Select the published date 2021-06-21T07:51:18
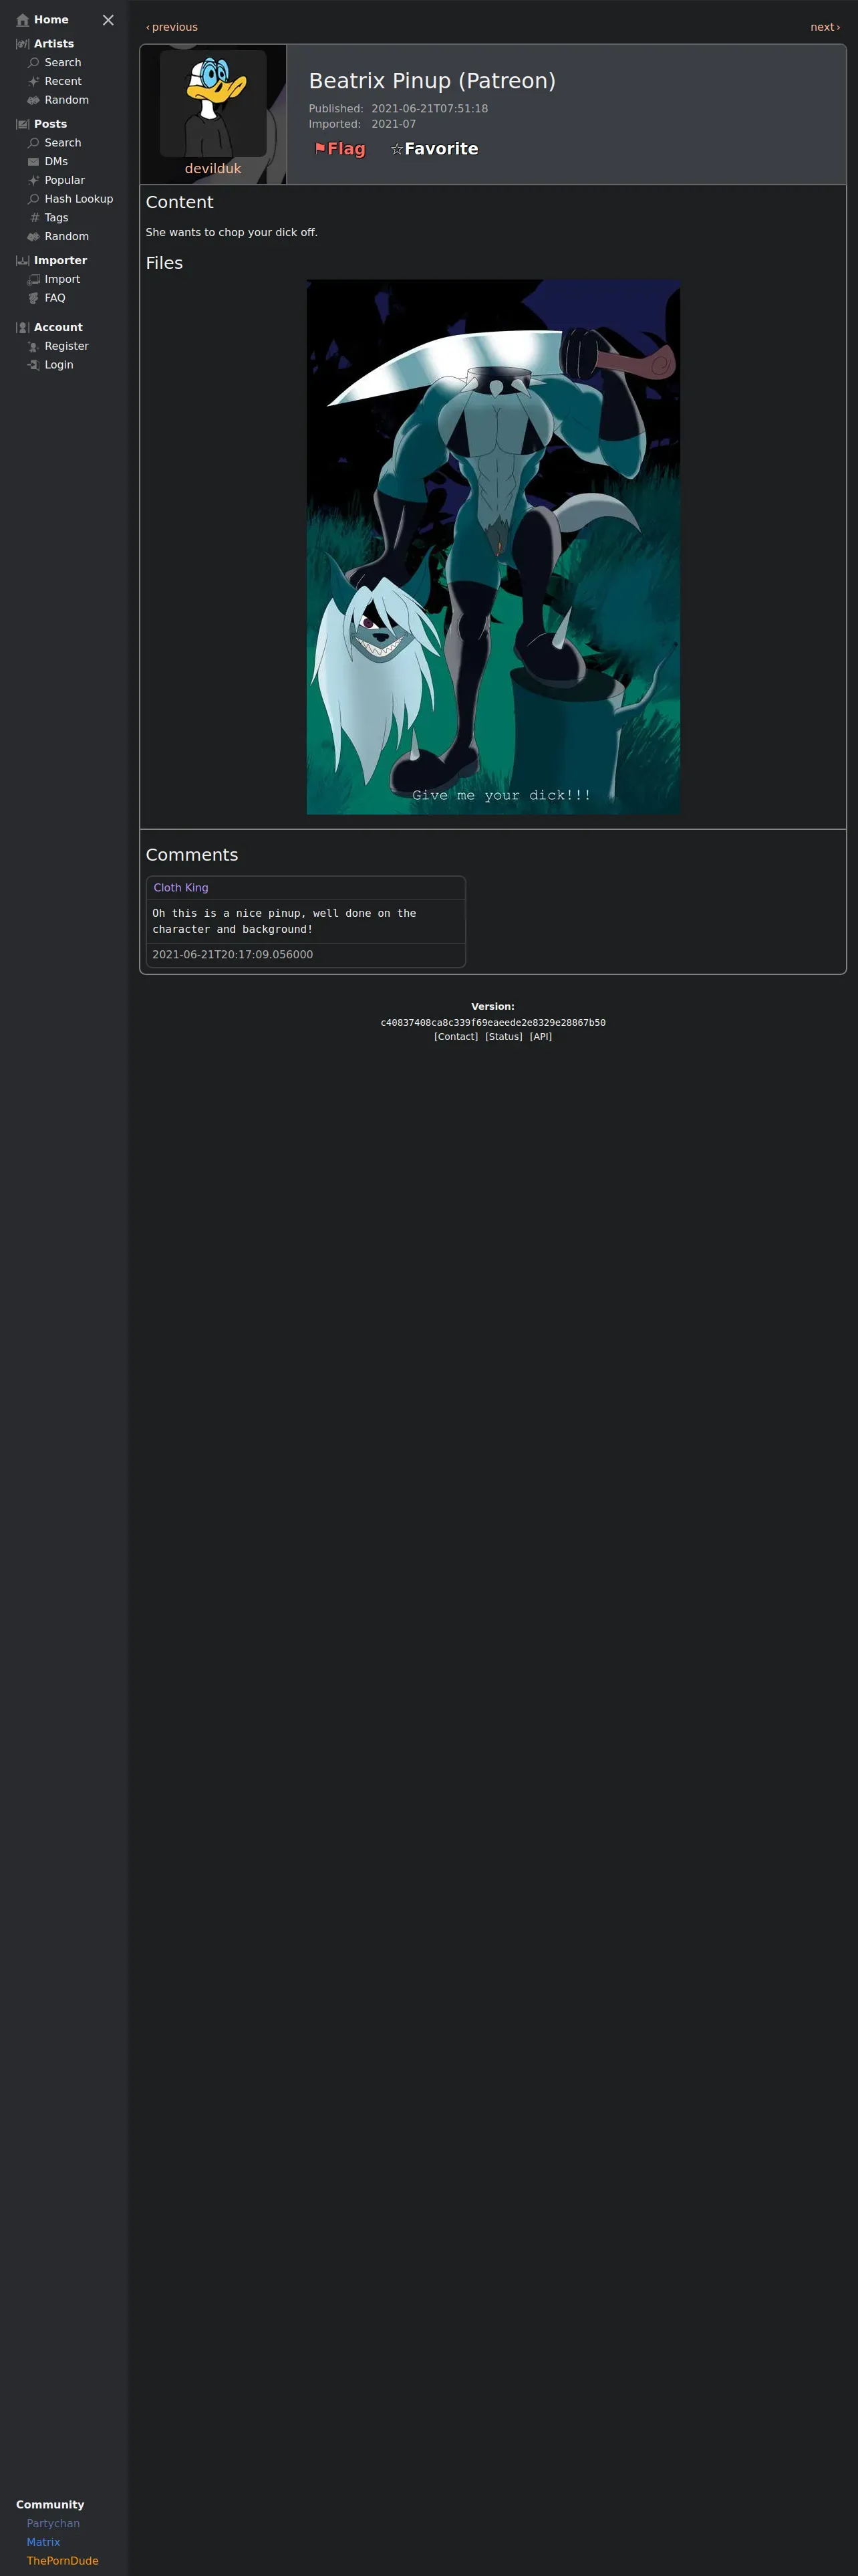 [430, 109]
